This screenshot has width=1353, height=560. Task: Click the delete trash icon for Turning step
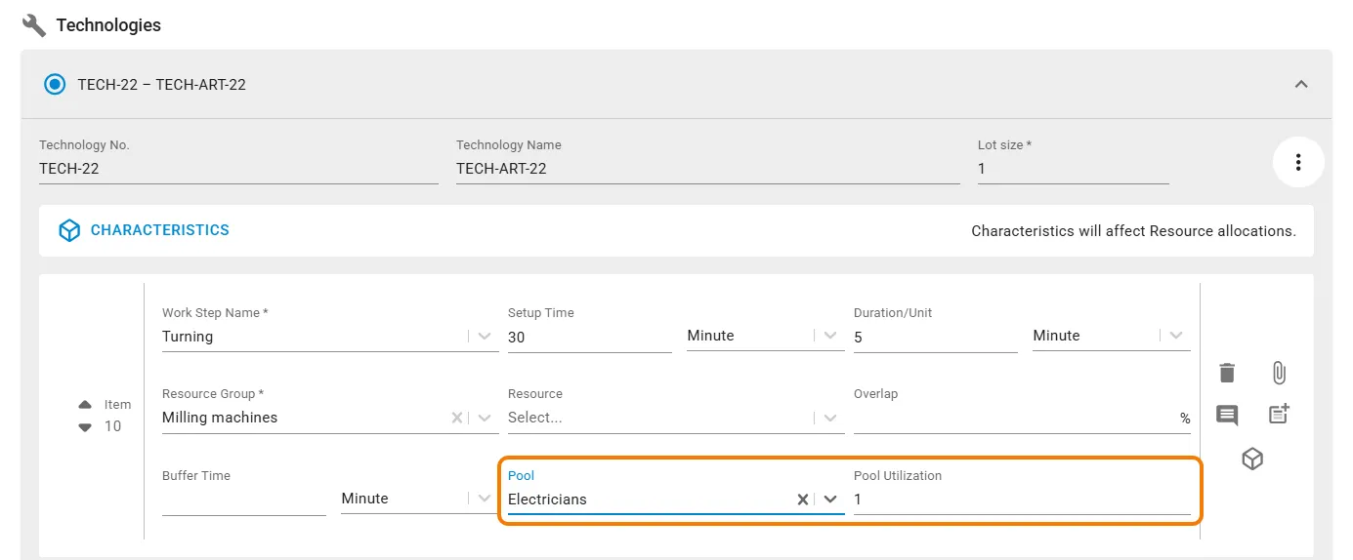click(x=1227, y=373)
